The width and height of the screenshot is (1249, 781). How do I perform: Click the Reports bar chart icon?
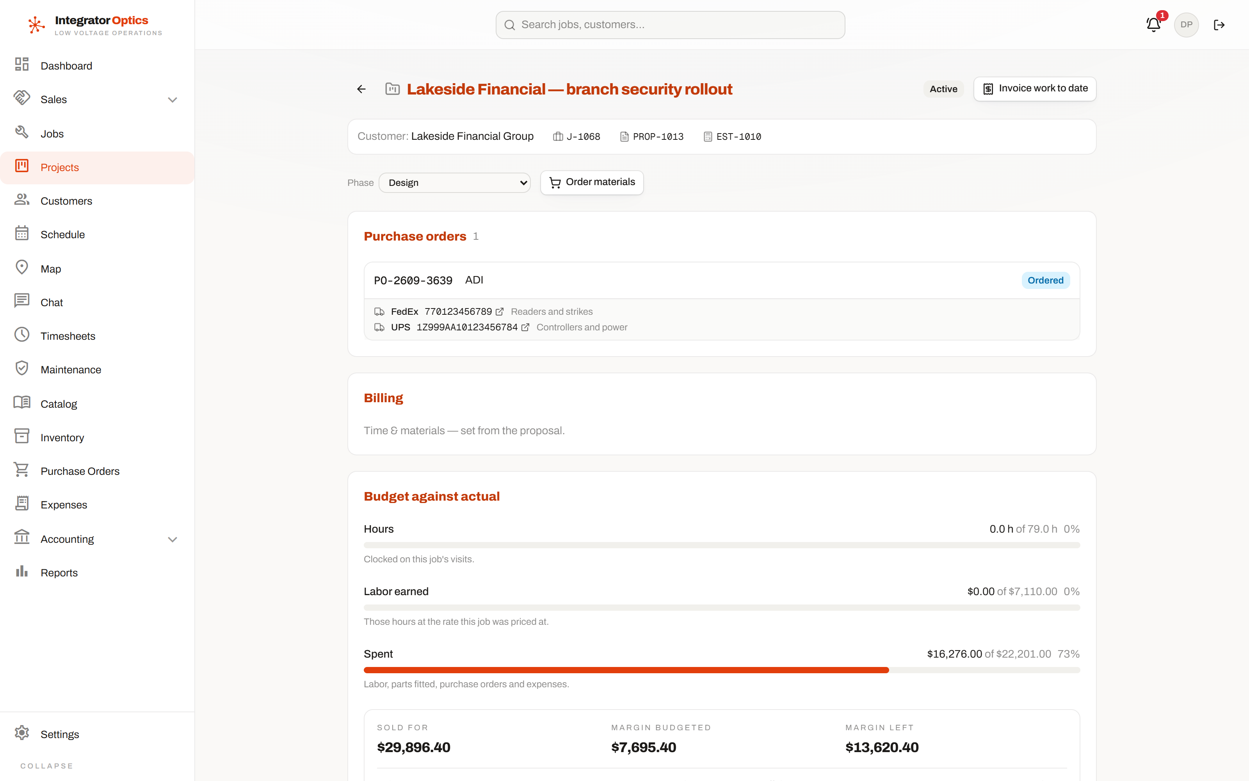tap(22, 571)
